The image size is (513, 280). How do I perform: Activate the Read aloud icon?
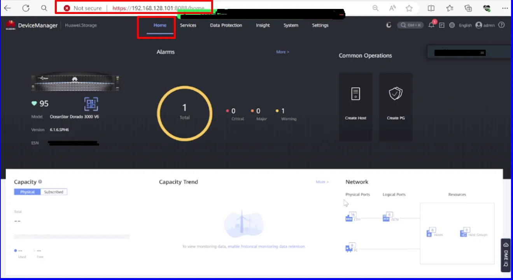(x=392, y=8)
